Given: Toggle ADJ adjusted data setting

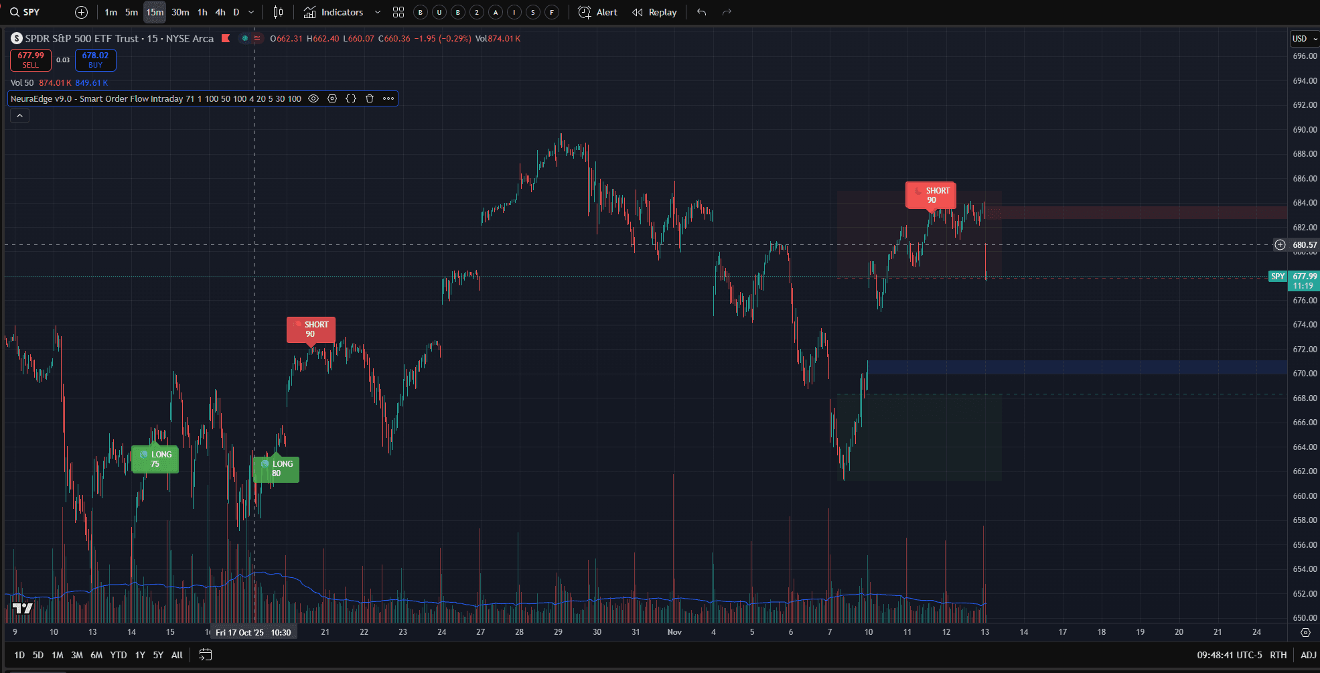Looking at the screenshot, I should click(1308, 655).
